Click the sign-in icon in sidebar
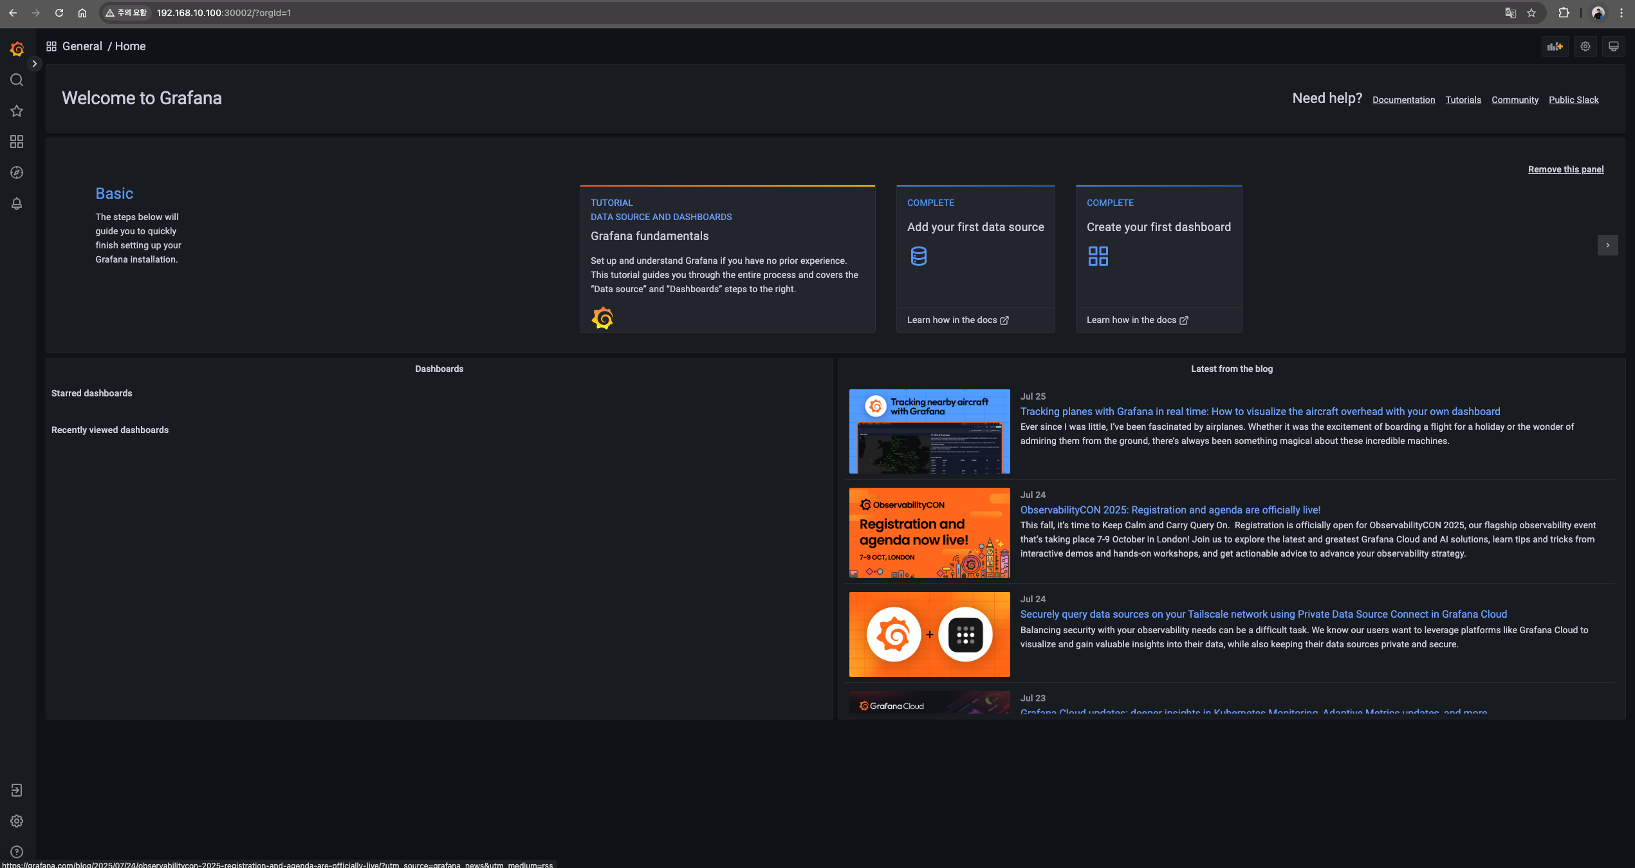 (x=17, y=790)
